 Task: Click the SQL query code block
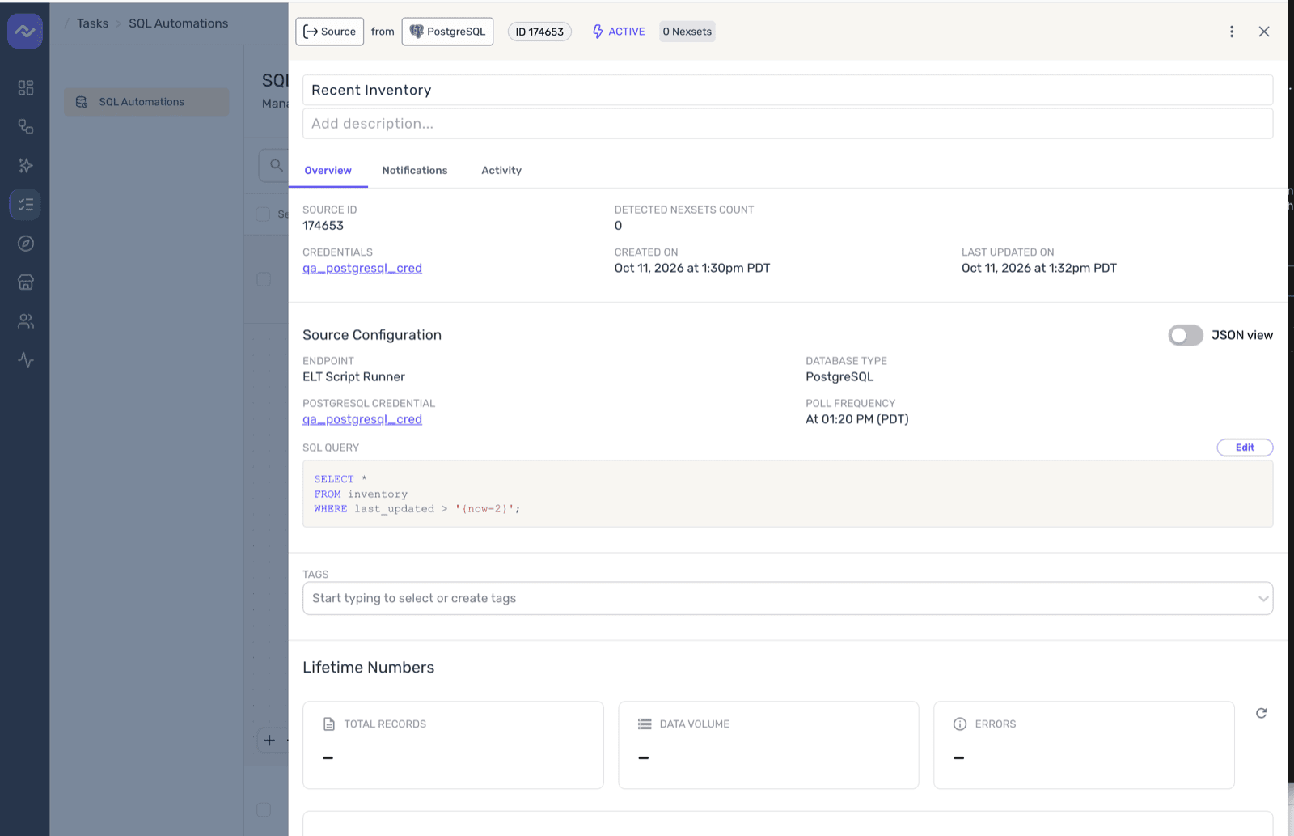[788, 494]
